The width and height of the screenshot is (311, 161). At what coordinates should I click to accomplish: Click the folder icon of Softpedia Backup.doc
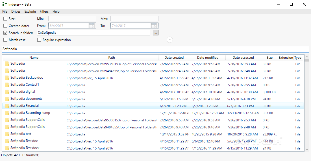[x=7, y=78]
